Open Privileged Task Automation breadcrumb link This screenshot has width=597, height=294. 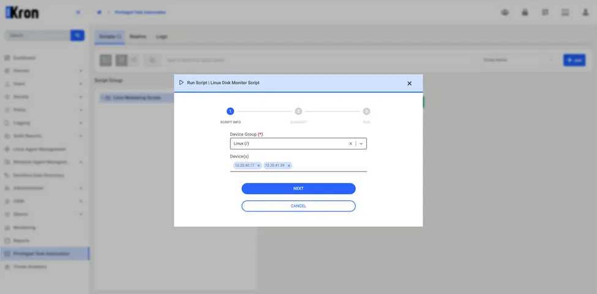tap(140, 13)
